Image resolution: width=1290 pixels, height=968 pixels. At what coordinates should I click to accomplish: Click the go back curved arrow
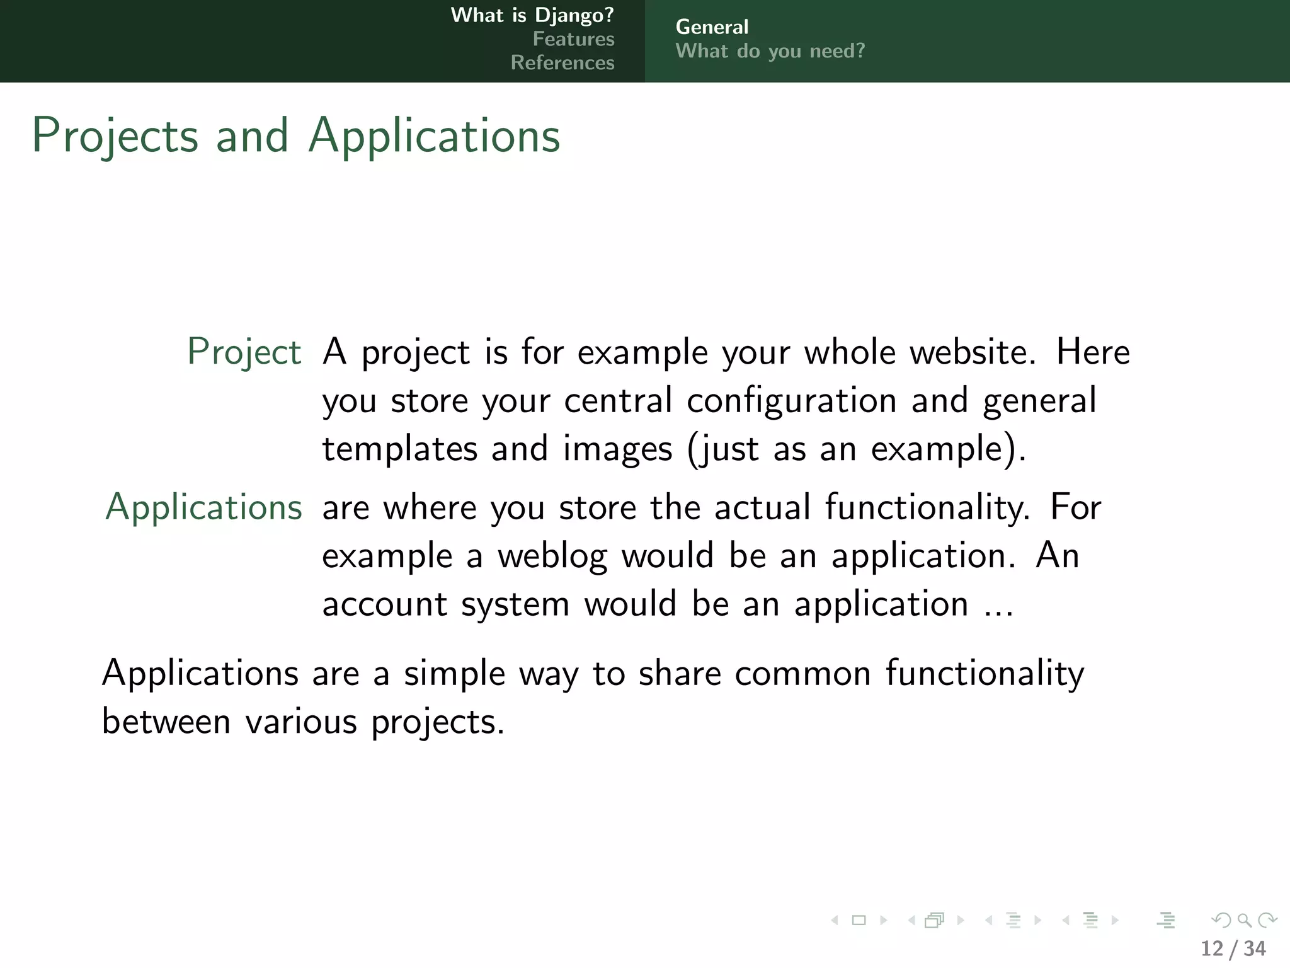click(x=1221, y=921)
